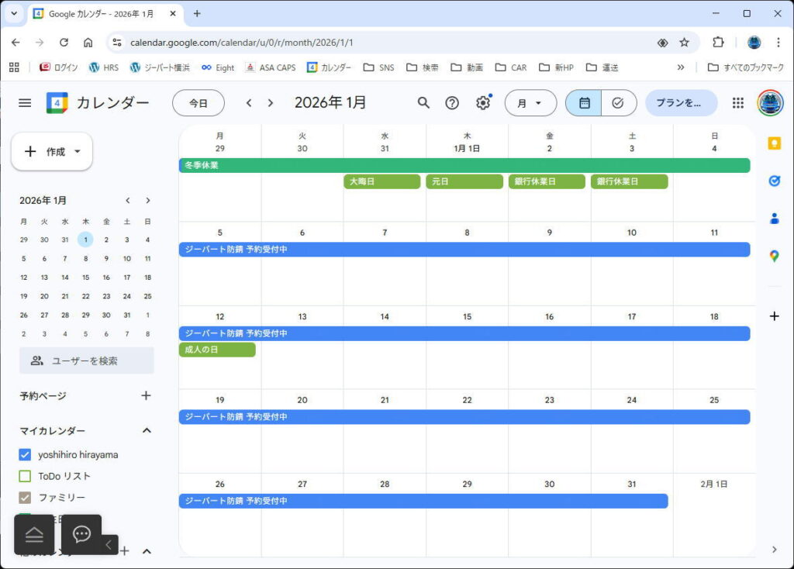This screenshot has width=794, height=569.
Task: Uncheck the yoshihiro hirayama calendar
Action: (x=24, y=454)
